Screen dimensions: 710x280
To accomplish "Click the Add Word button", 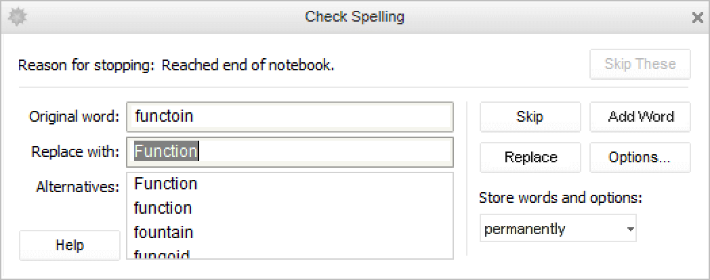I will [x=640, y=116].
